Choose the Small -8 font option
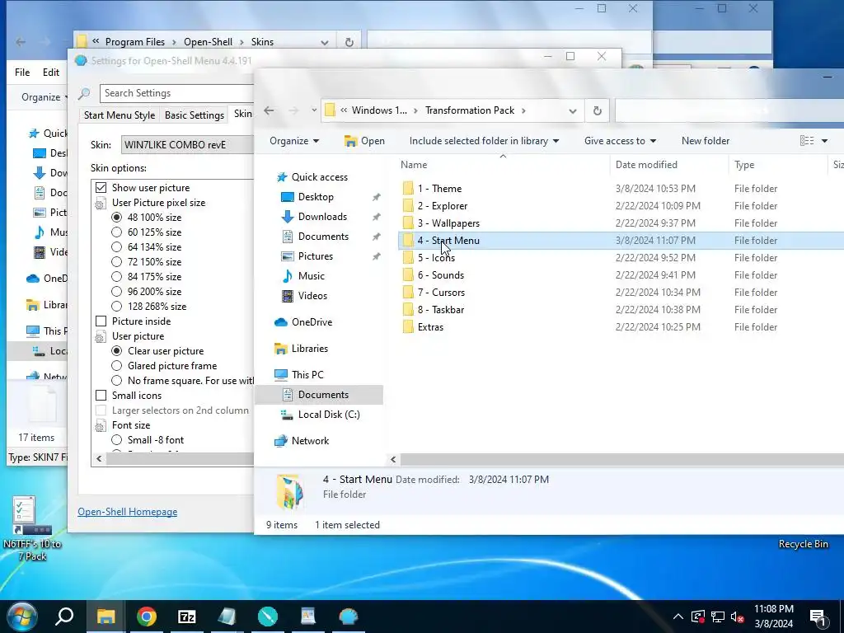Image resolution: width=844 pixels, height=633 pixels. click(x=116, y=440)
